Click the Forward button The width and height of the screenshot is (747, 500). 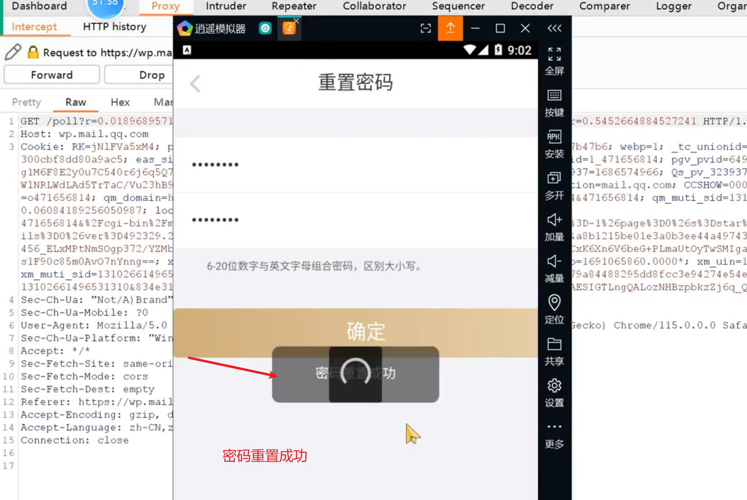[x=52, y=75]
